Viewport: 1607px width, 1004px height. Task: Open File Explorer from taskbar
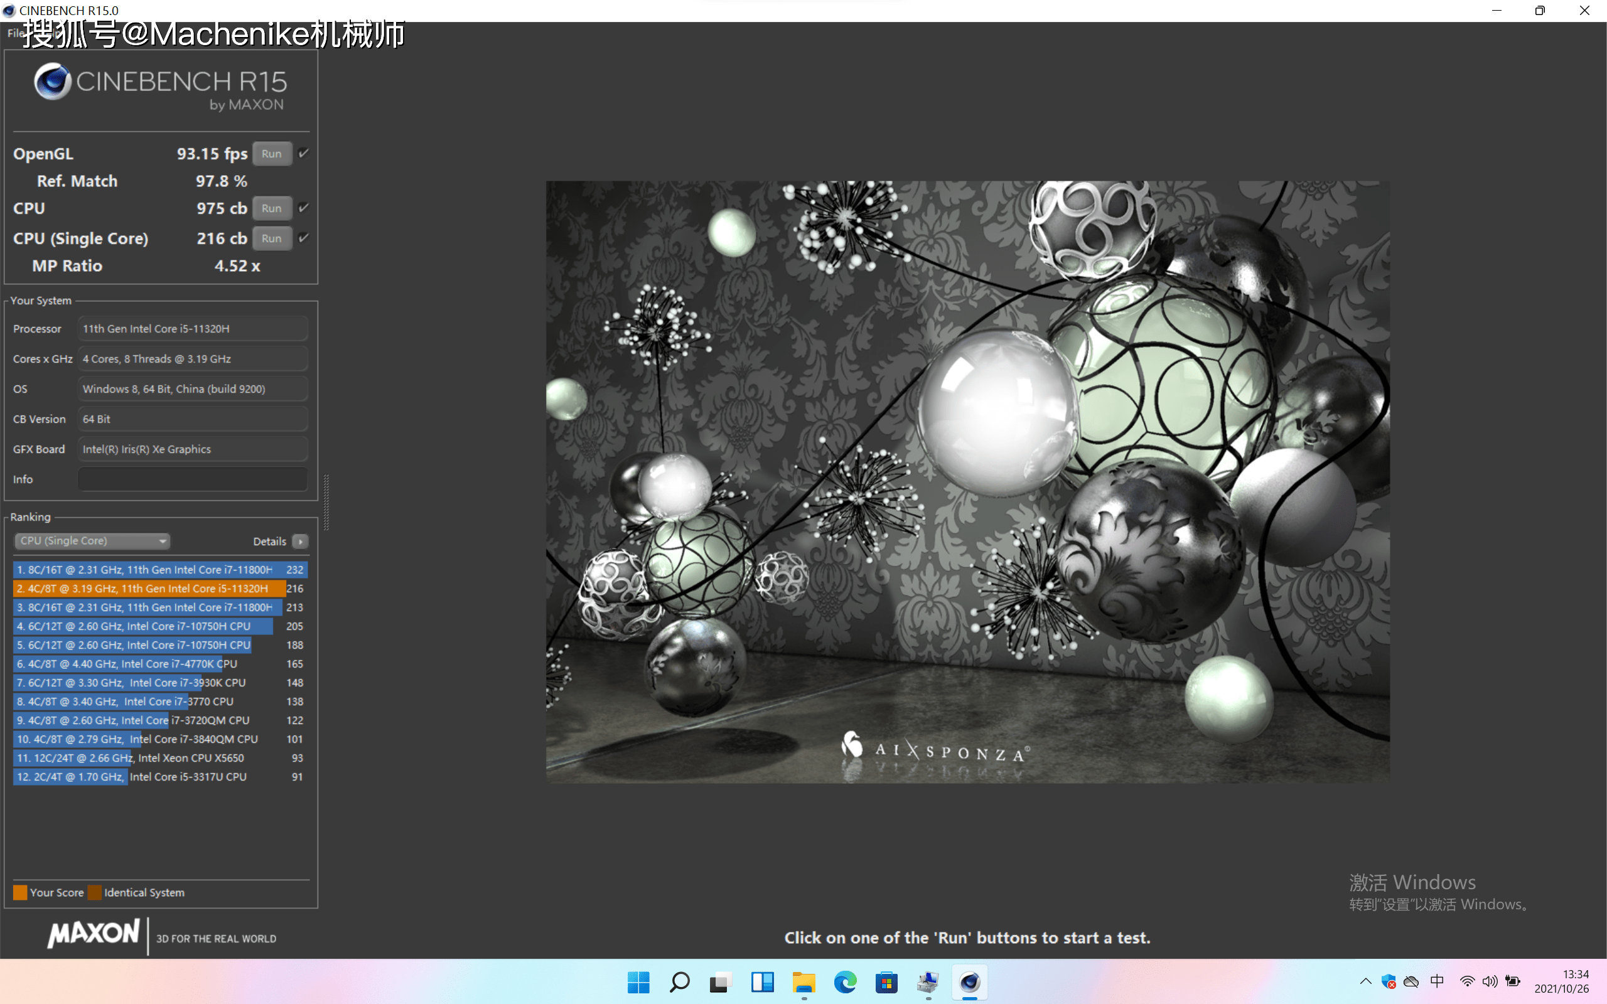pos(803,982)
